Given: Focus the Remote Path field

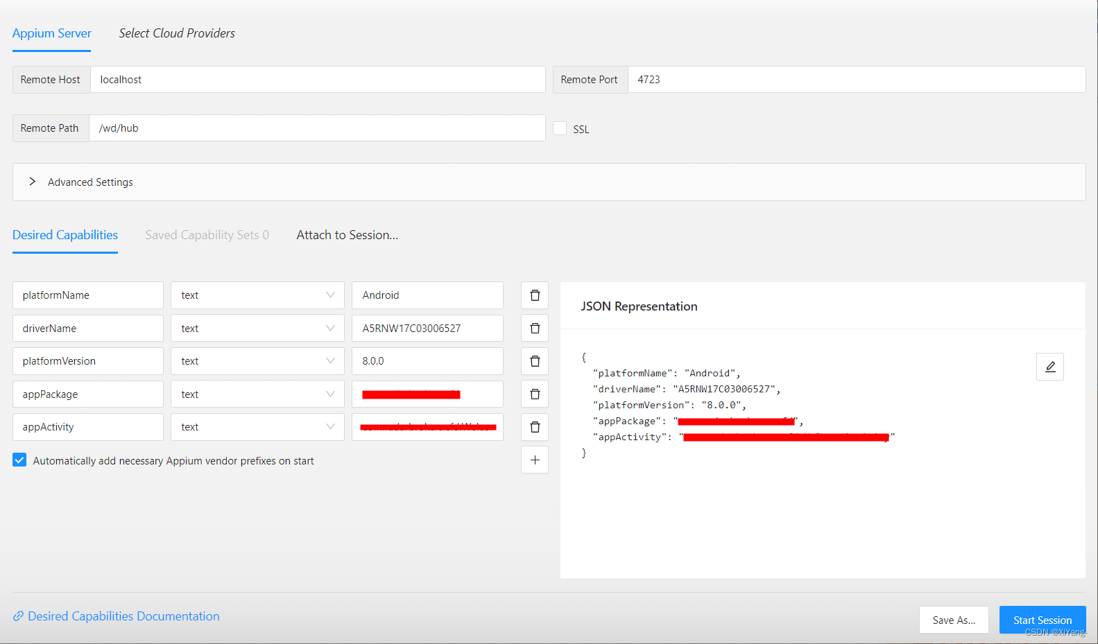Looking at the screenshot, I should click(x=317, y=128).
